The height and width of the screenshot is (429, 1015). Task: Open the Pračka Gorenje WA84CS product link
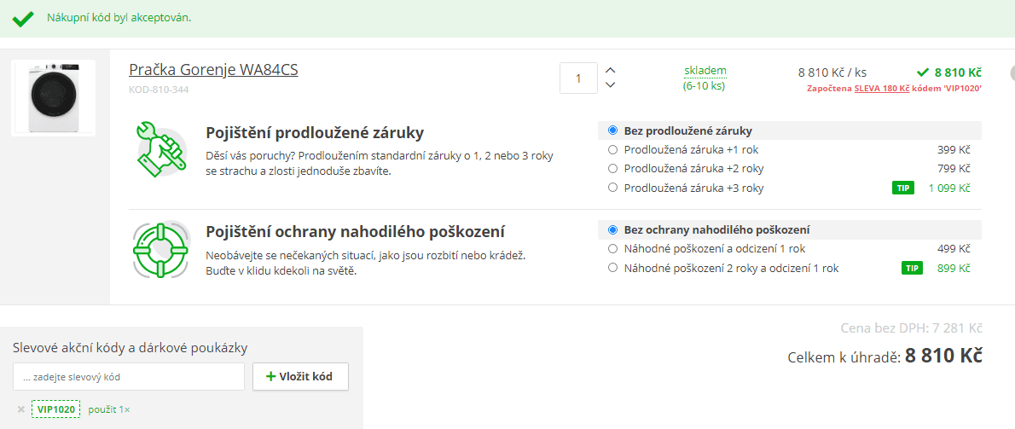(x=213, y=70)
